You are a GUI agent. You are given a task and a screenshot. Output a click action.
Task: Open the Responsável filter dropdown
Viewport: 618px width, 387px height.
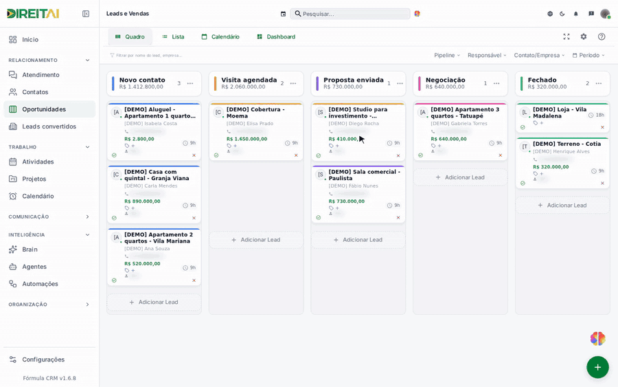click(x=487, y=55)
